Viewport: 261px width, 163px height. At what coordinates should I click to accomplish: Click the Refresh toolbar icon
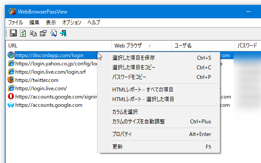(23, 33)
